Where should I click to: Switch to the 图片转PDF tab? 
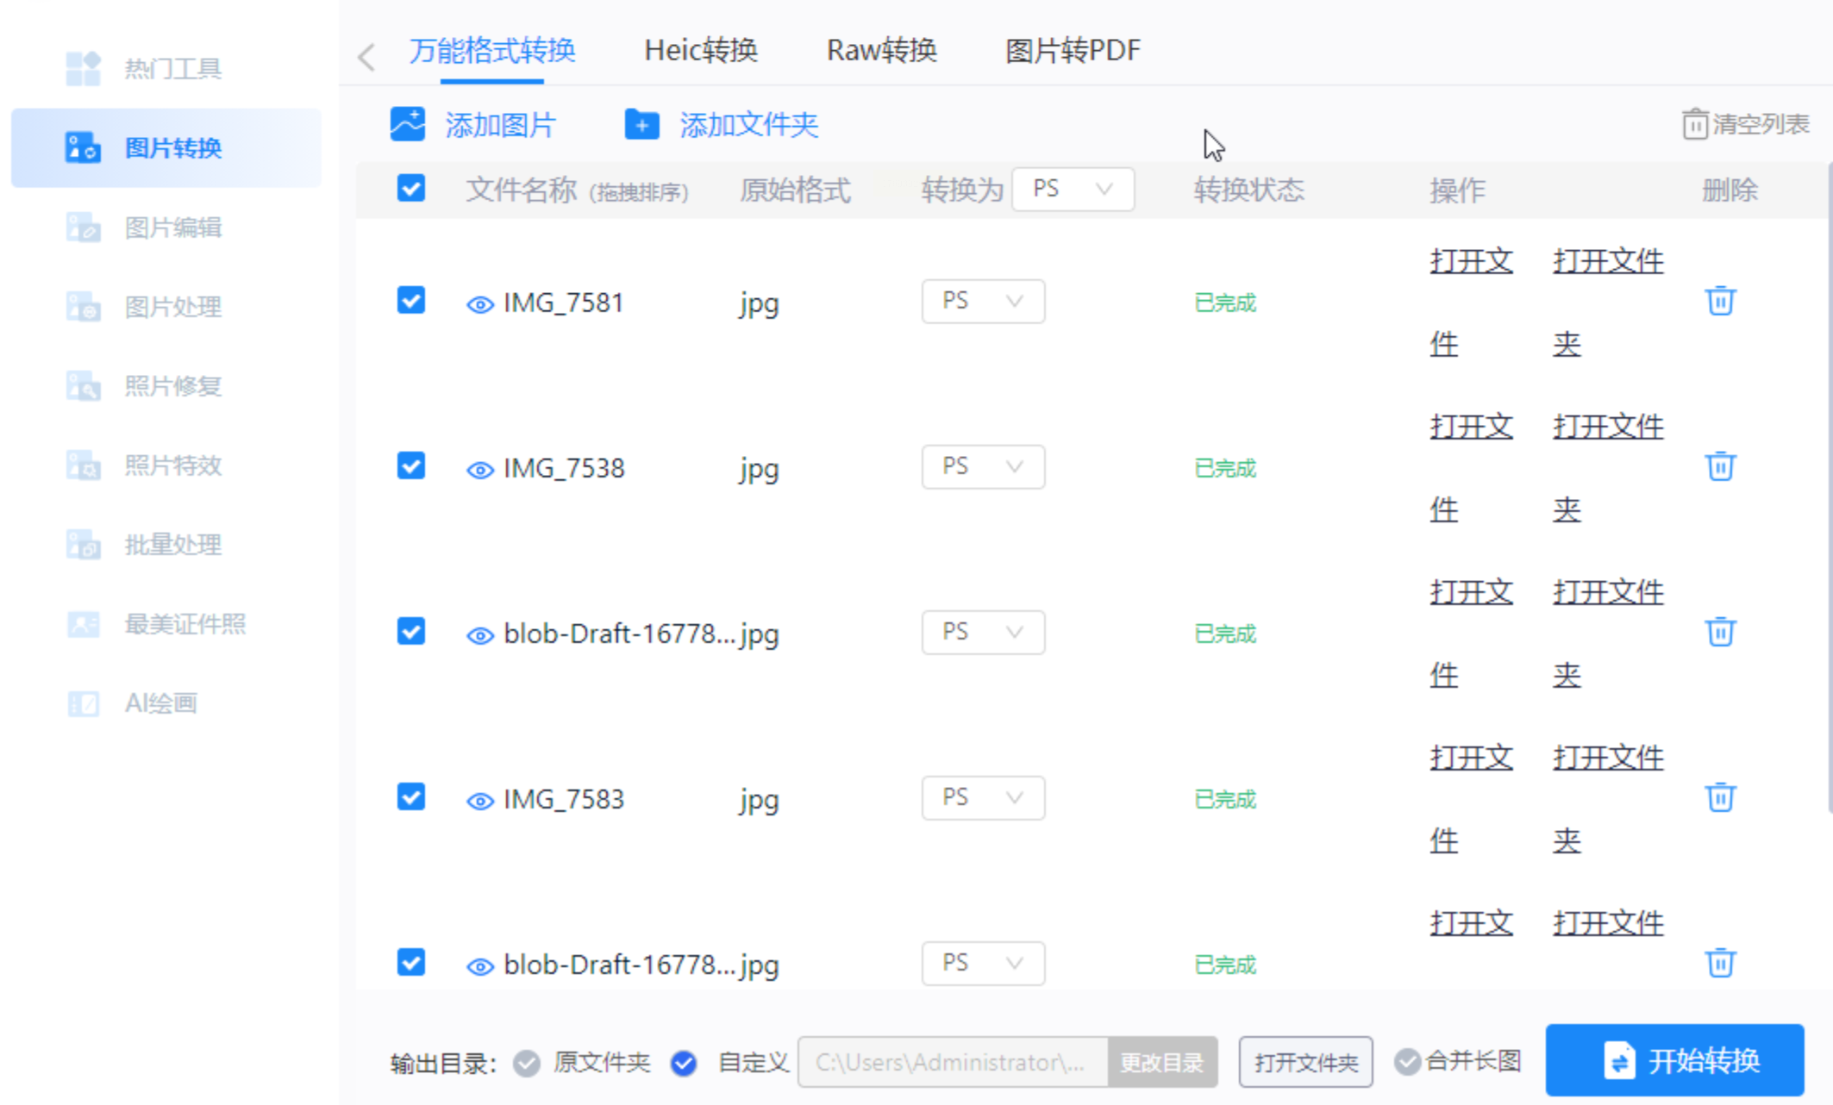1073,50
